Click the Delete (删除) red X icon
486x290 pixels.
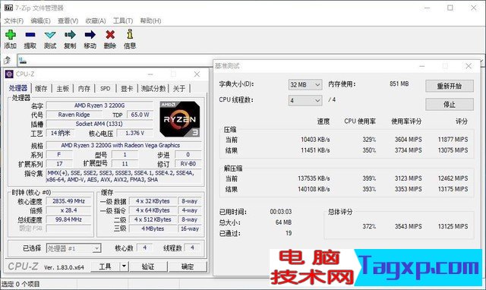tap(110, 35)
